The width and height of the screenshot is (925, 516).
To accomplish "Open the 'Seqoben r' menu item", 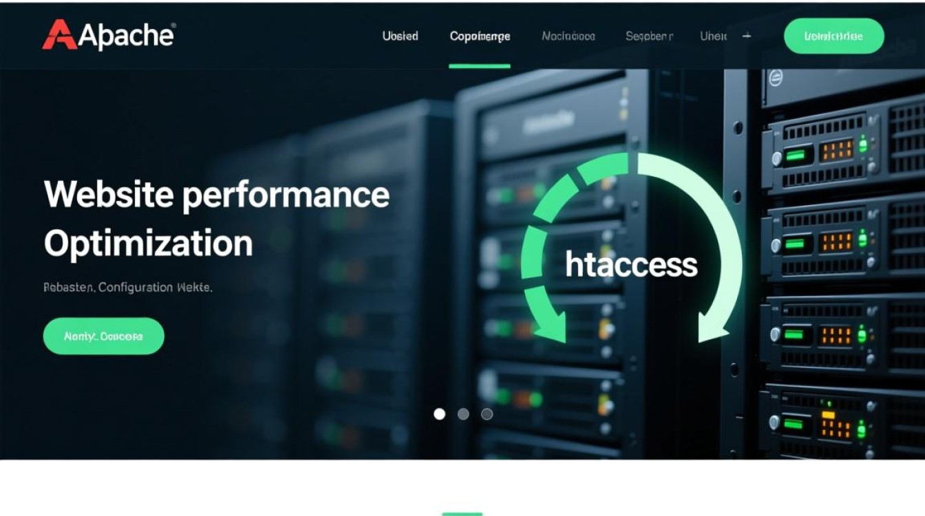I will (649, 36).
